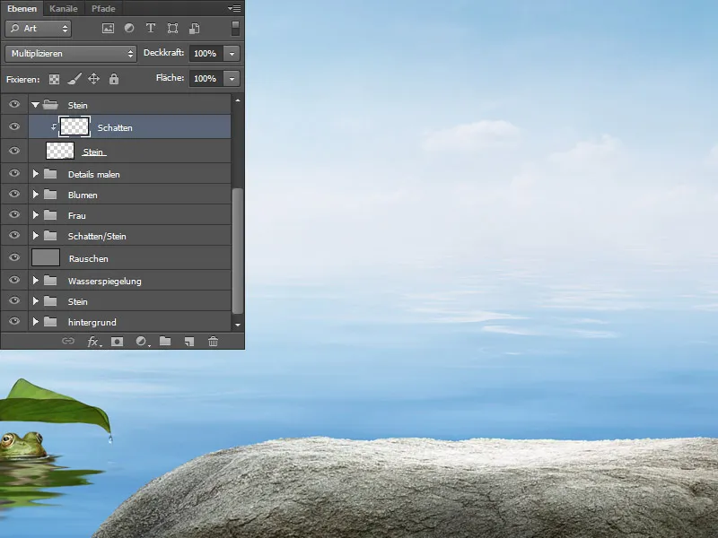Lock all with the padlock icon
This screenshot has width=718, height=538.
tap(114, 79)
